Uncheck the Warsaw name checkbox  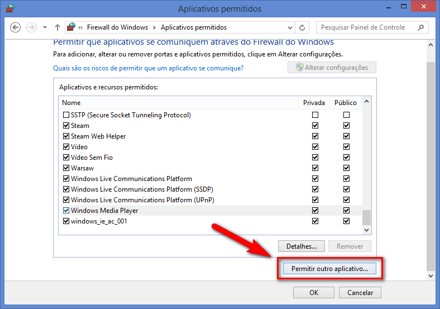pyautogui.click(x=66, y=168)
